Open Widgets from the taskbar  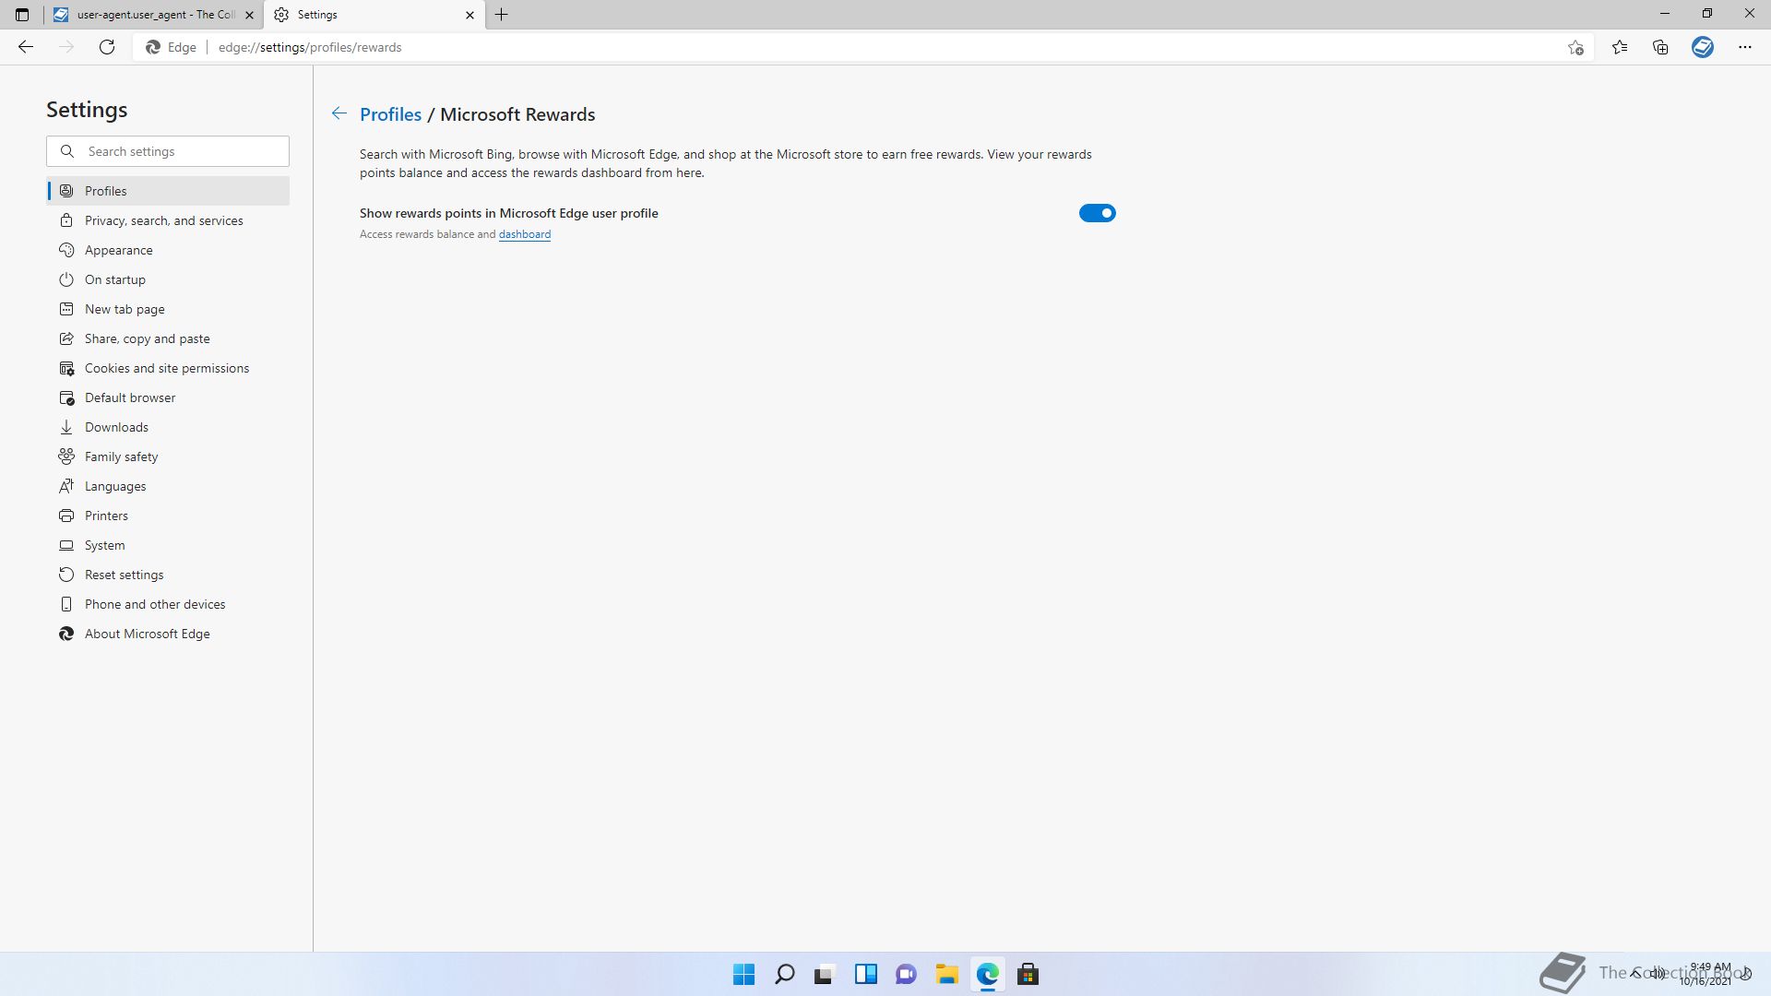coord(865,974)
